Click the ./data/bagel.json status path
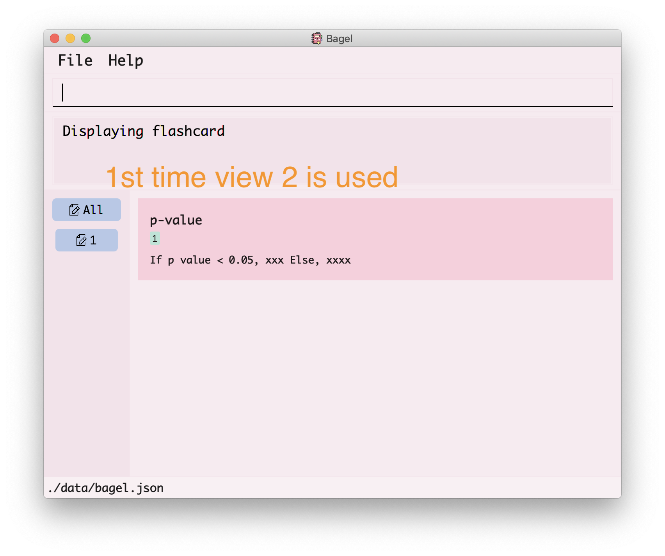Screen dimensions: 665x556 [x=106, y=488]
